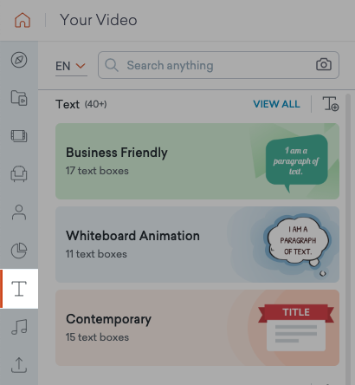Open the characters person icon
Image resolution: width=355 pixels, height=385 pixels.
(x=19, y=212)
